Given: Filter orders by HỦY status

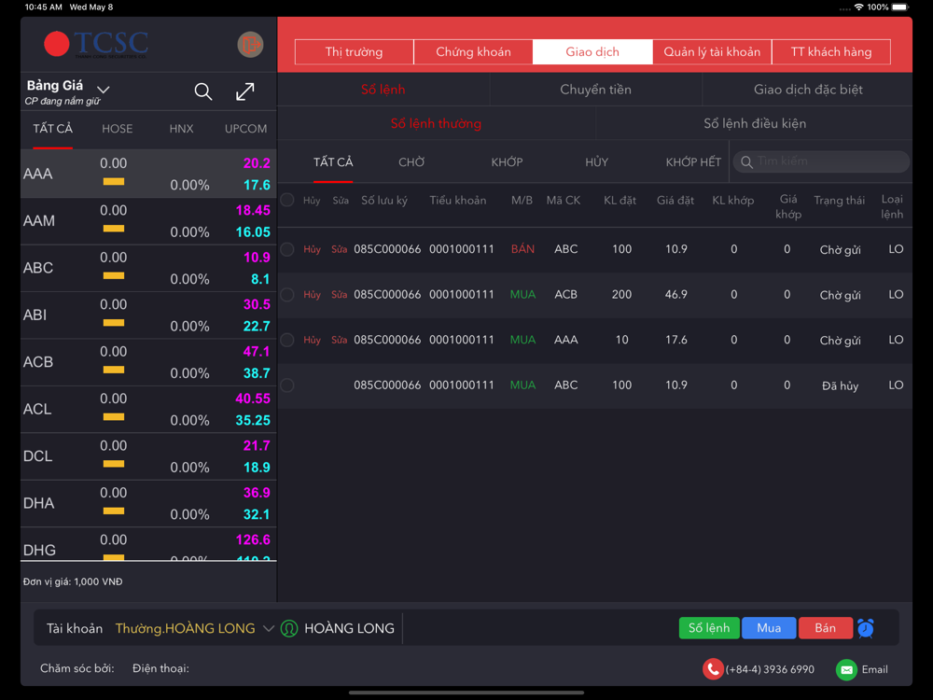Looking at the screenshot, I should coord(596,161).
